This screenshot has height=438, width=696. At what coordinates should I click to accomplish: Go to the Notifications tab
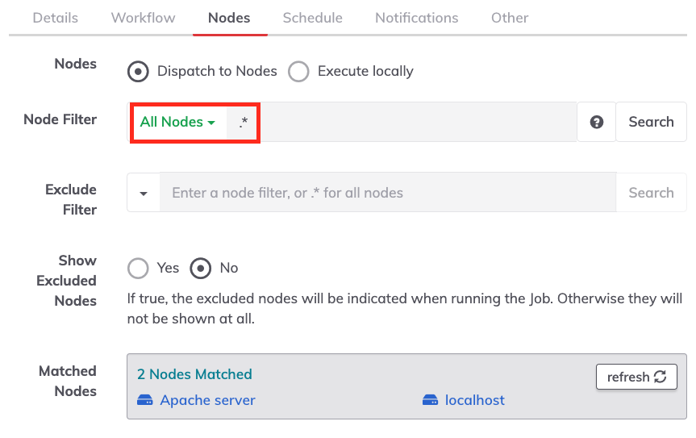[x=416, y=18]
